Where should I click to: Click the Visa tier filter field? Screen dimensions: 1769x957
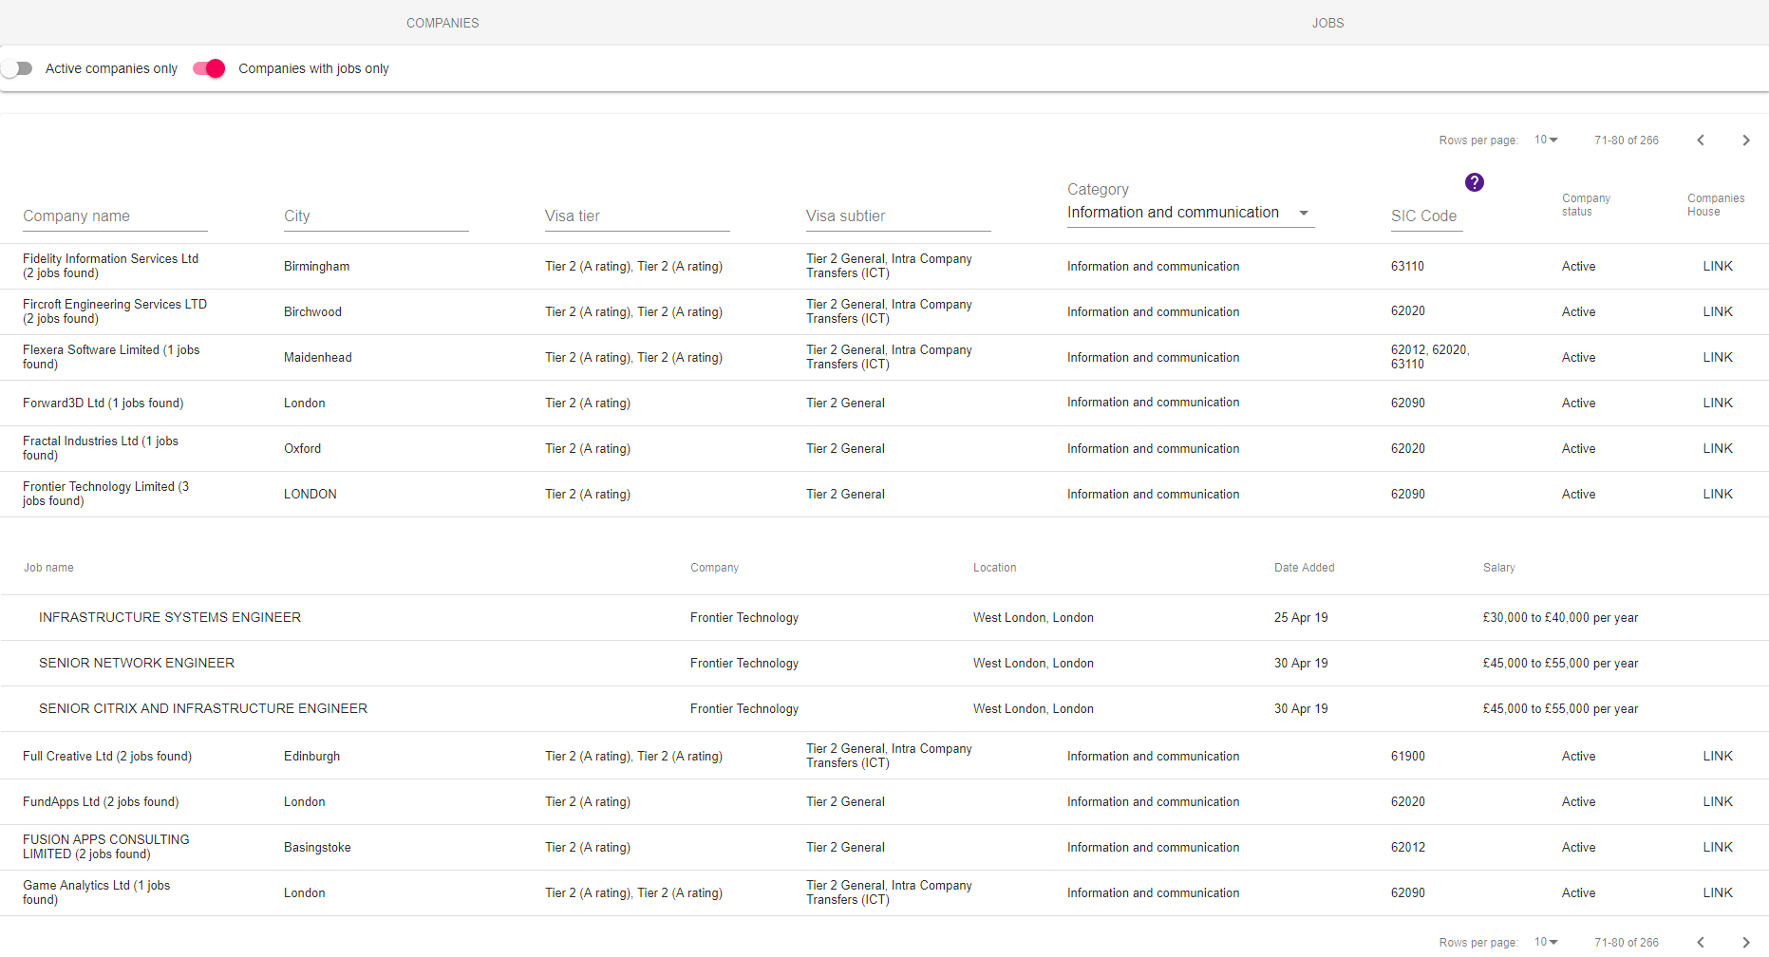[636, 216]
